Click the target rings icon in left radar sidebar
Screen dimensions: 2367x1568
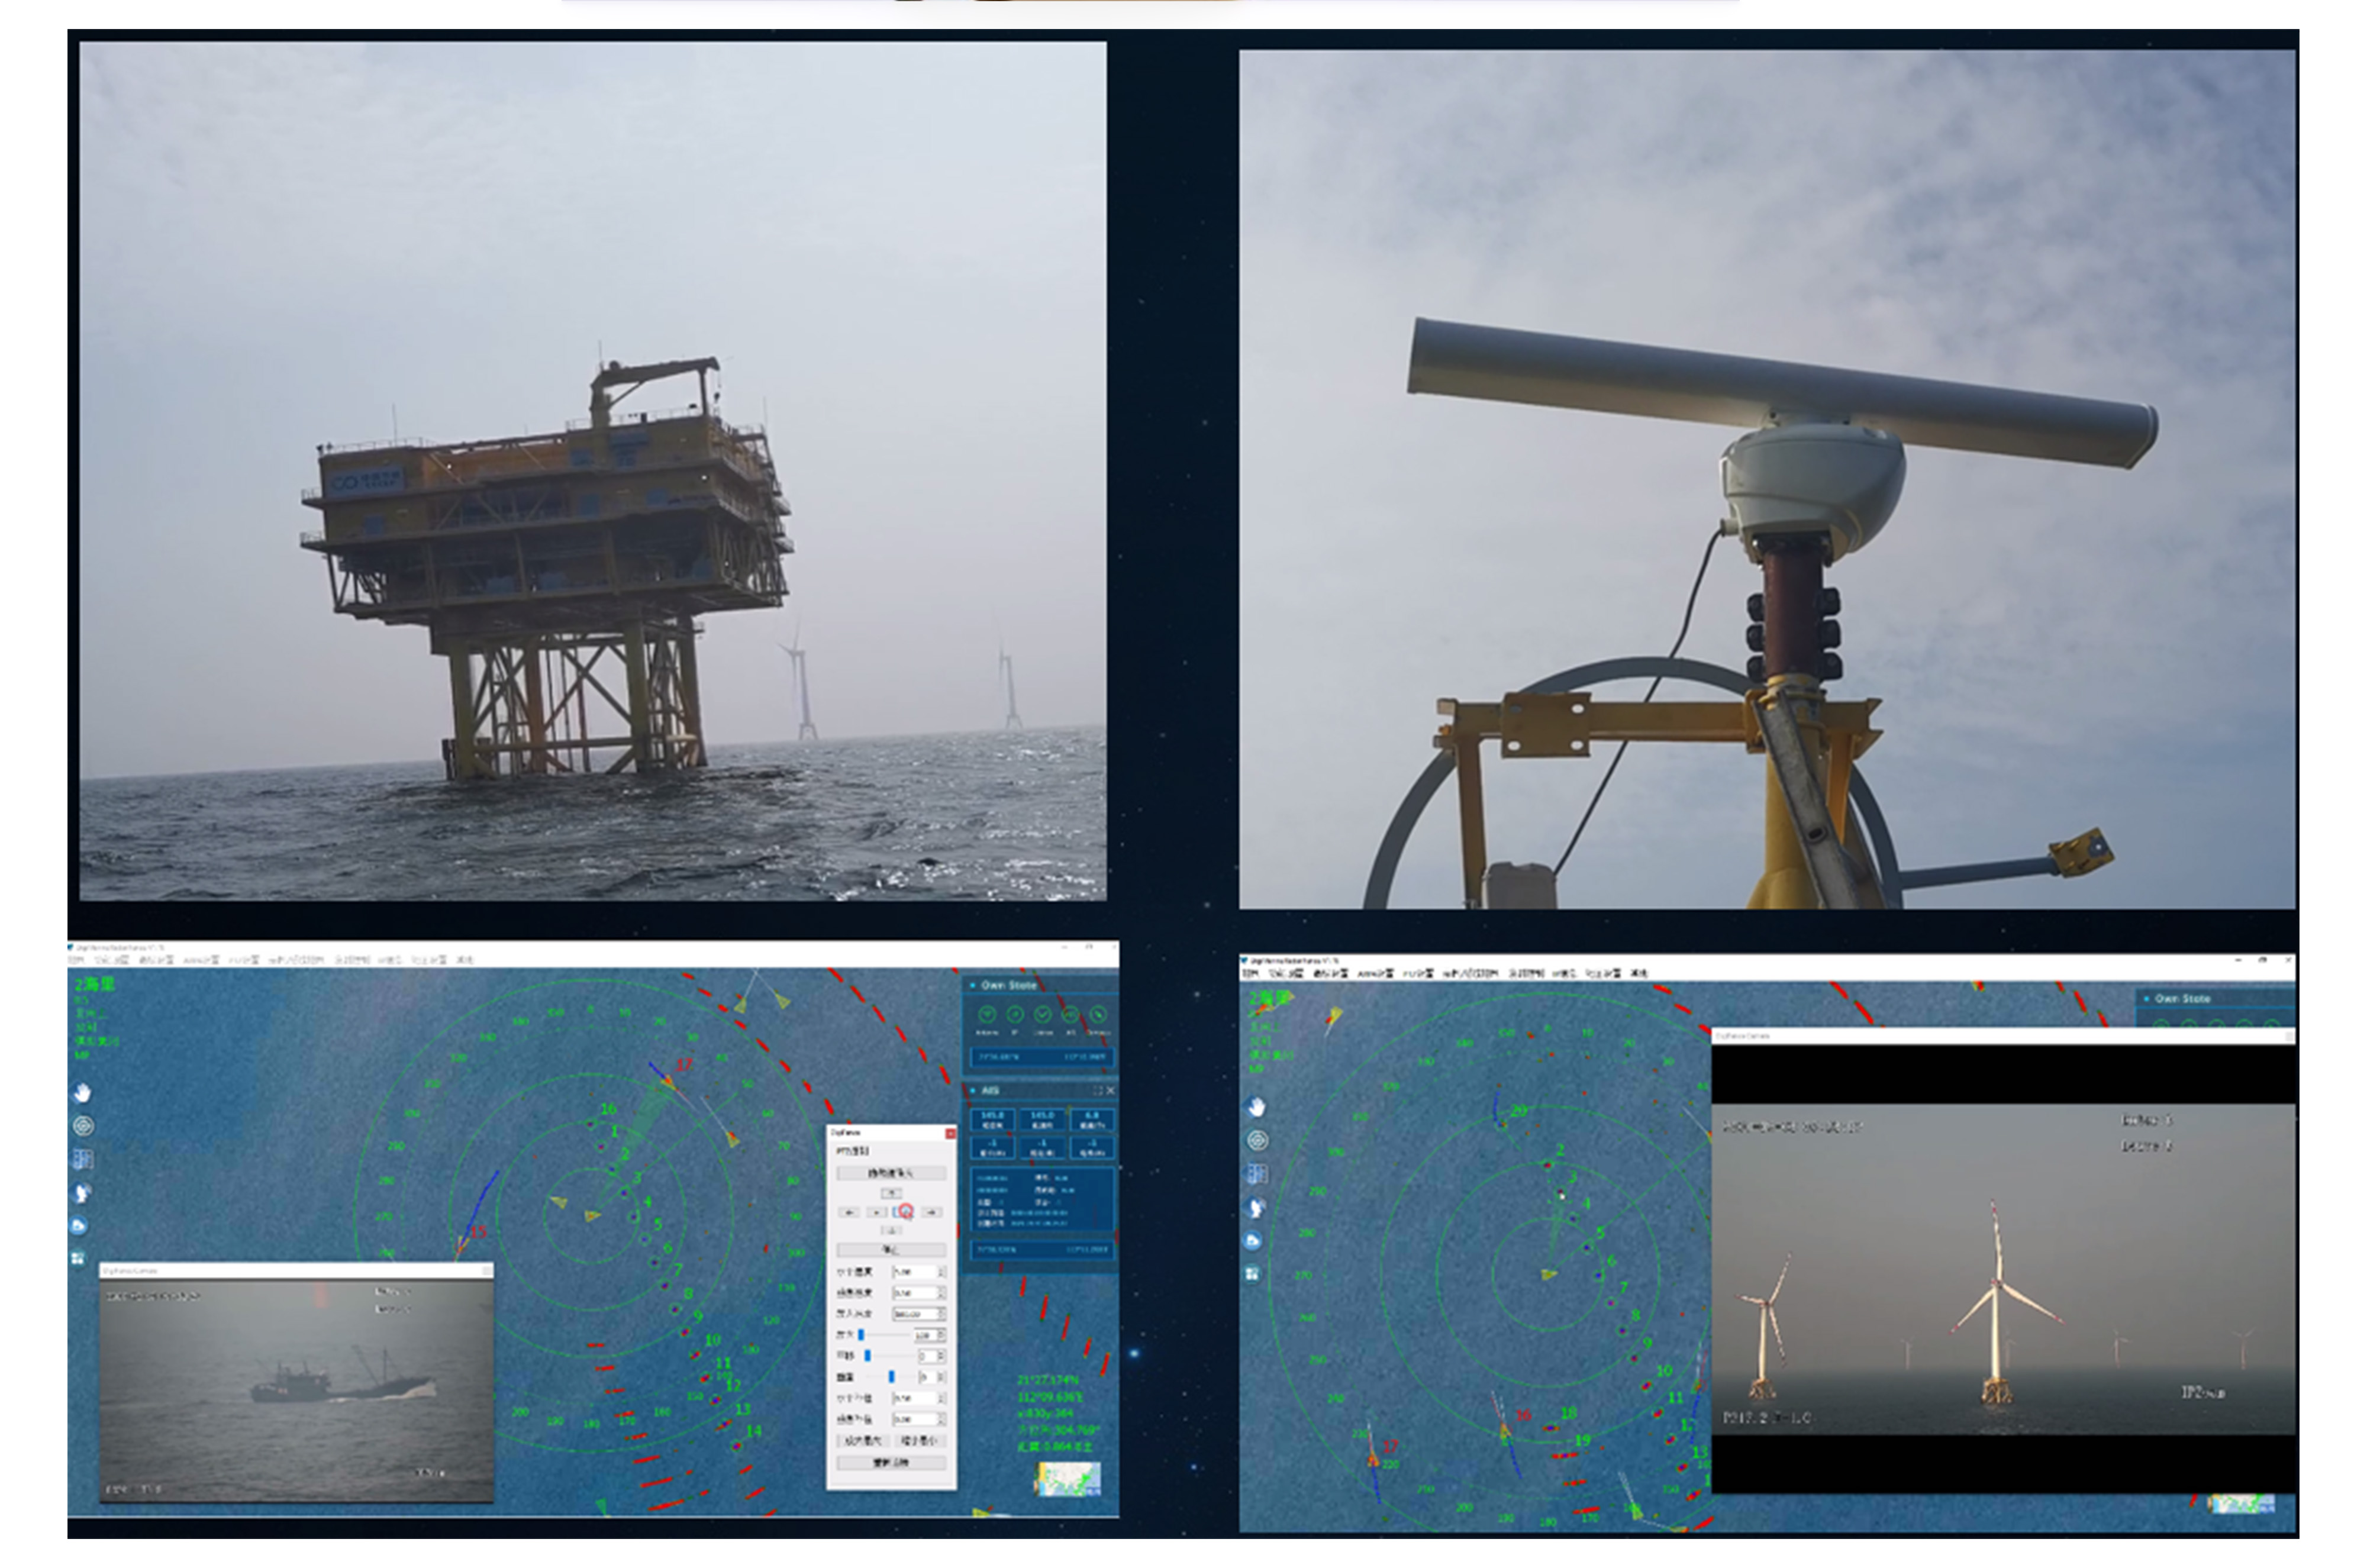point(83,1126)
